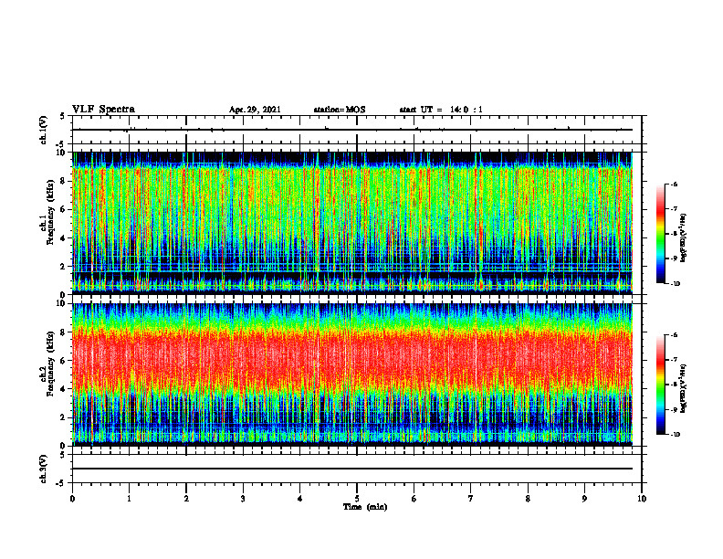Image resolution: width=723 pixels, height=559 pixels.
Task: Click inside the ch.1 spectrogram panel
Action: [x=352, y=223]
